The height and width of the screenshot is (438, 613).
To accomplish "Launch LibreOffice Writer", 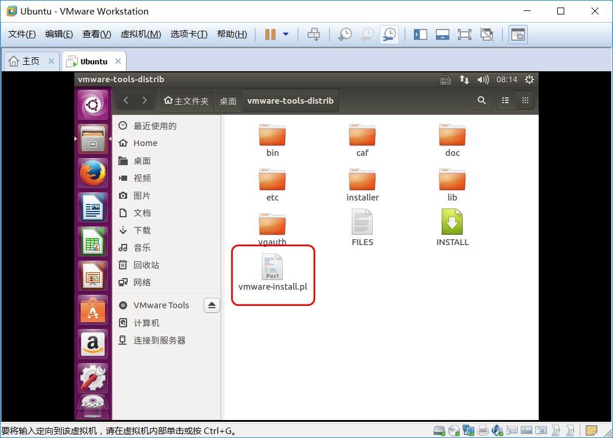I will click(93, 207).
